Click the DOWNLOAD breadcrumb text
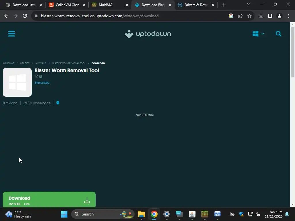Image resolution: width=295 pixels, height=221 pixels. [x=98, y=63]
